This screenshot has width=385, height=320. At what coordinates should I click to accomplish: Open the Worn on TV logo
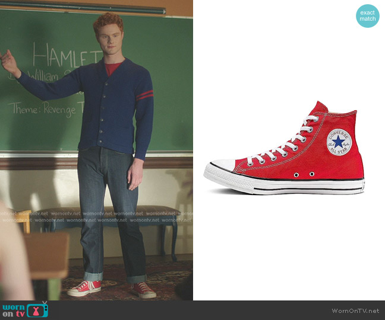point(26,310)
